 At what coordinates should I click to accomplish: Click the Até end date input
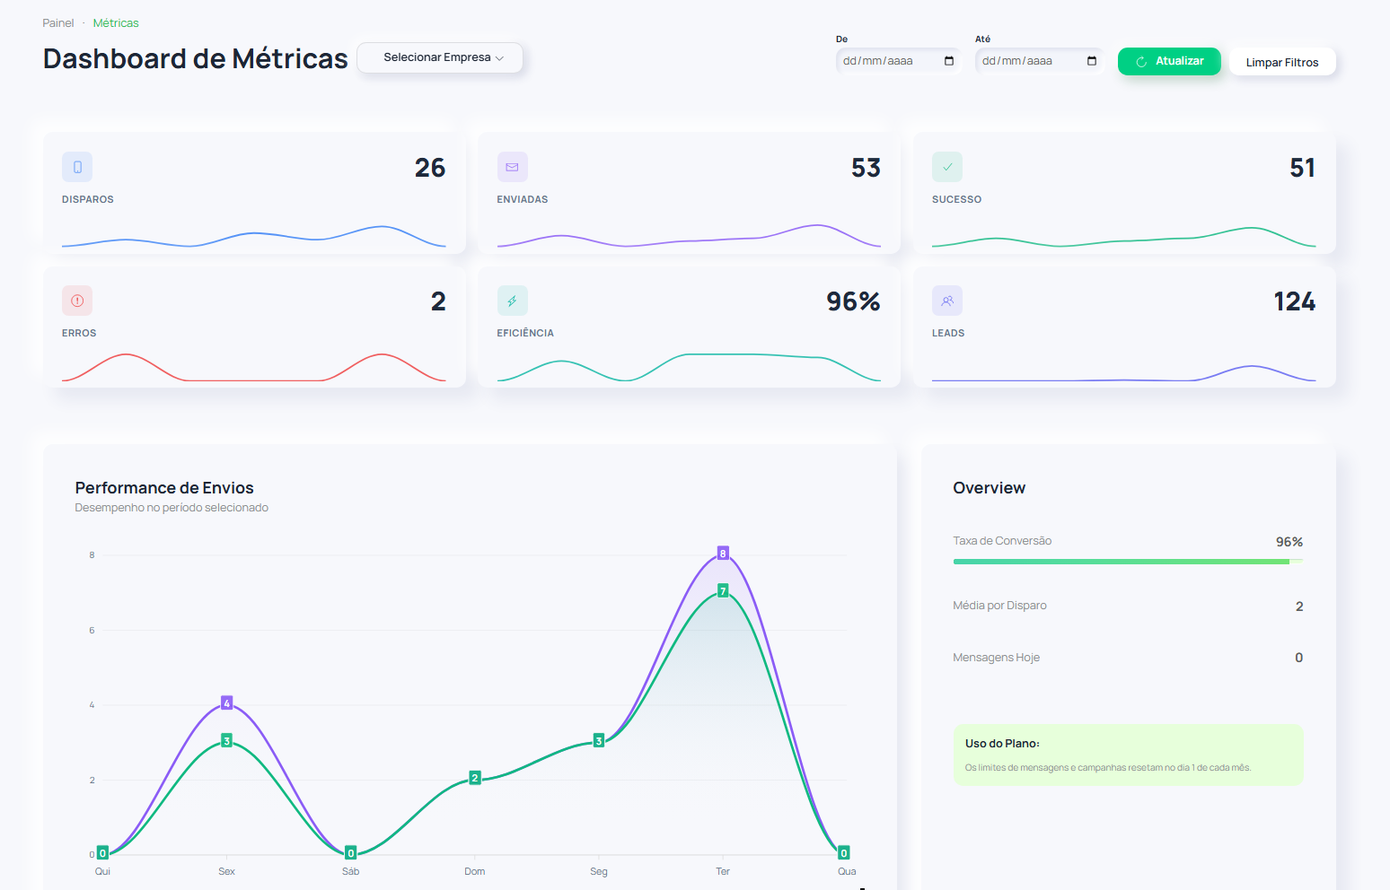(x=1024, y=61)
